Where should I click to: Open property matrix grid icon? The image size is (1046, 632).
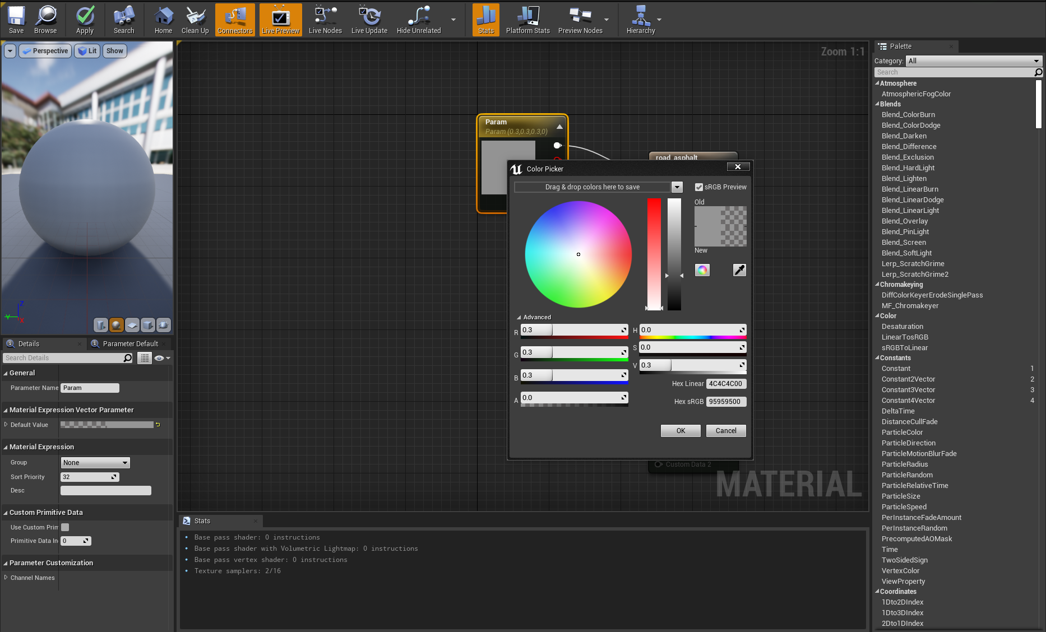tap(145, 358)
